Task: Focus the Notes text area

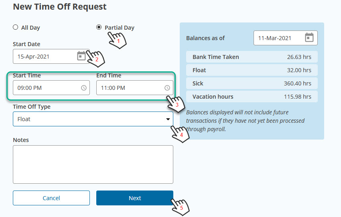Action: pos(93,164)
